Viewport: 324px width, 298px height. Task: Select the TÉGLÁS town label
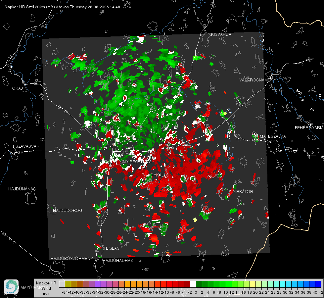pyautogui.click(x=112, y=248)
